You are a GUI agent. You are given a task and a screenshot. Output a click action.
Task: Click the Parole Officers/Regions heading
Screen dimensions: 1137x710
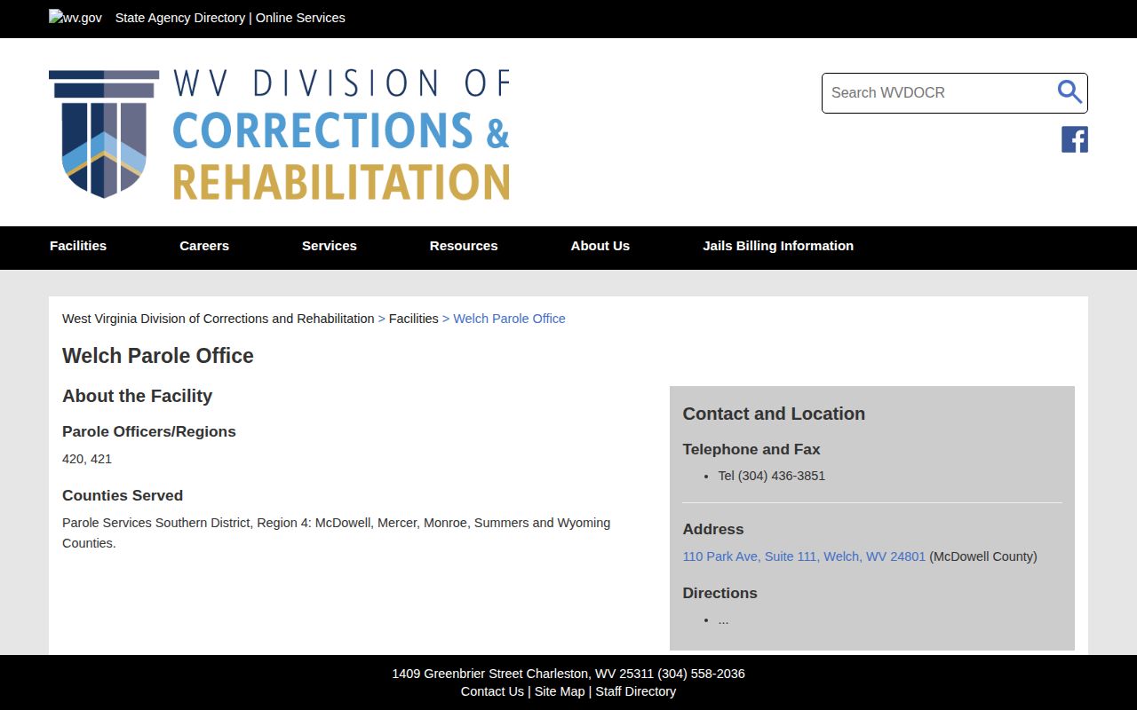(x=149, y=431)
